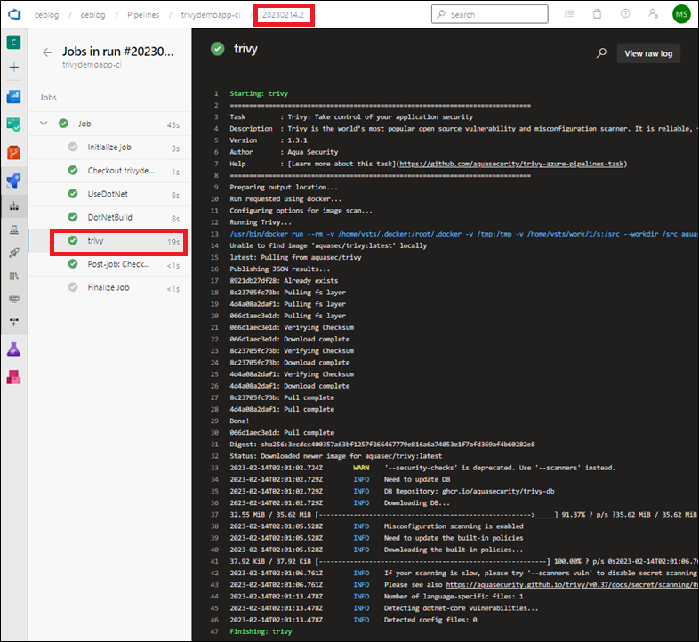Click the plus icon to add new item
Viewport: 699px width, 642px height.
[x=13, y=68]
